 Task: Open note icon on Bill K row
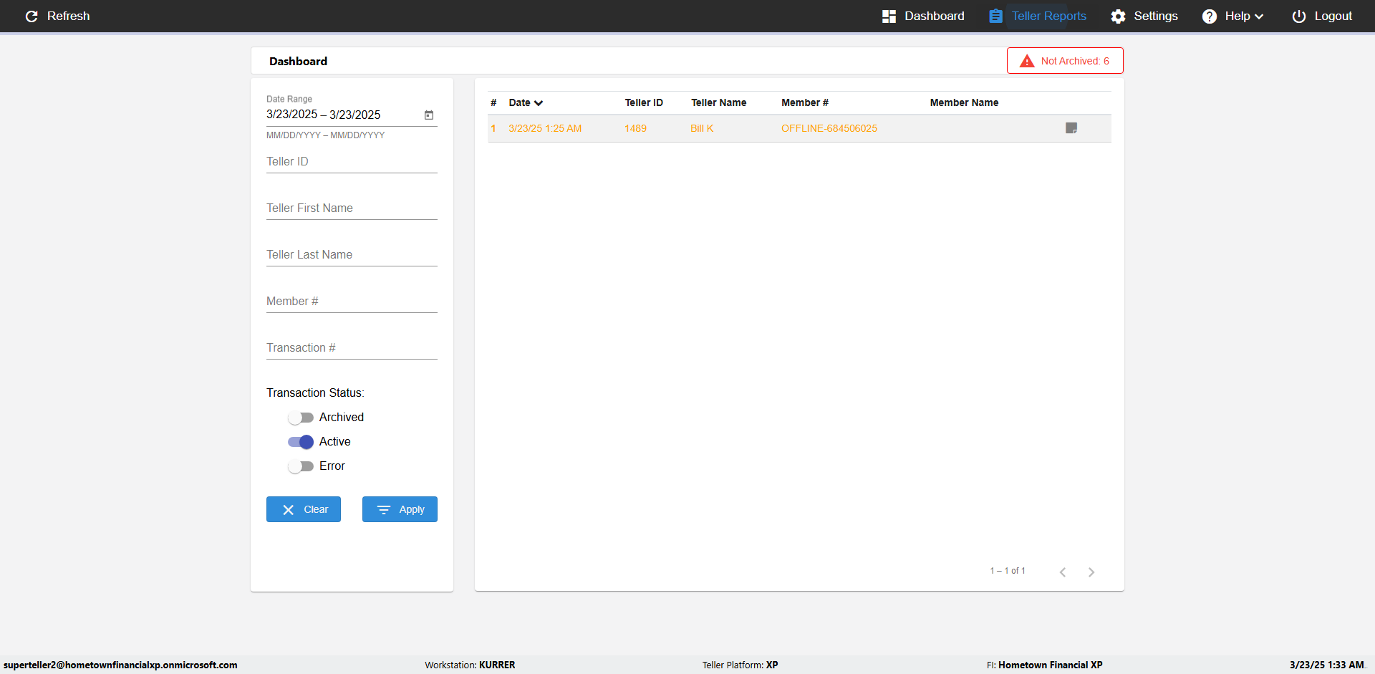tap(1071, 128)
